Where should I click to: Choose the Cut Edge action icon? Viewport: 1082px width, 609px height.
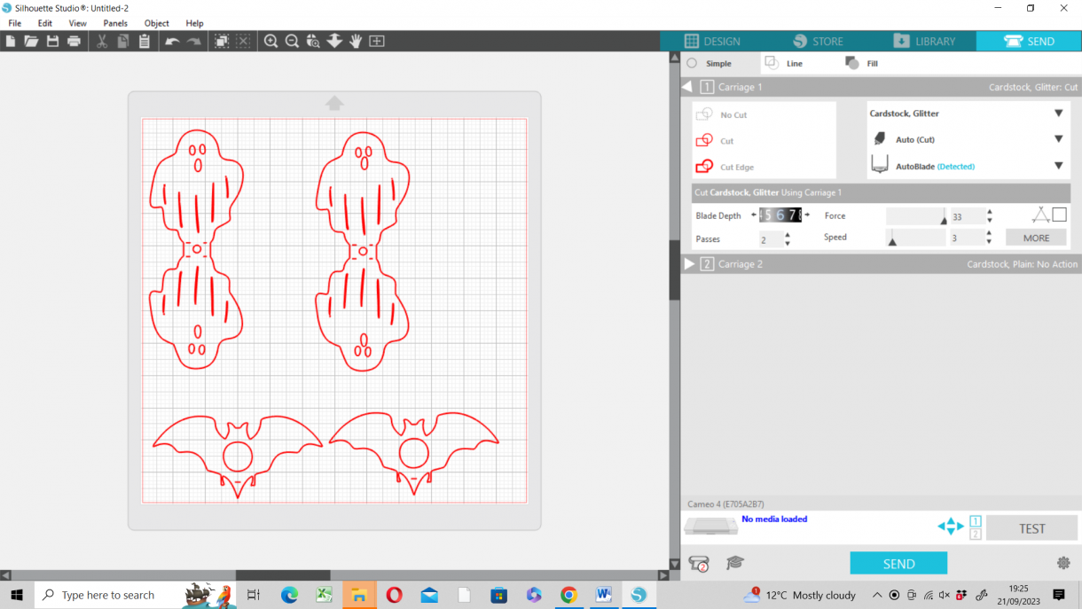[x=704, y=167]
